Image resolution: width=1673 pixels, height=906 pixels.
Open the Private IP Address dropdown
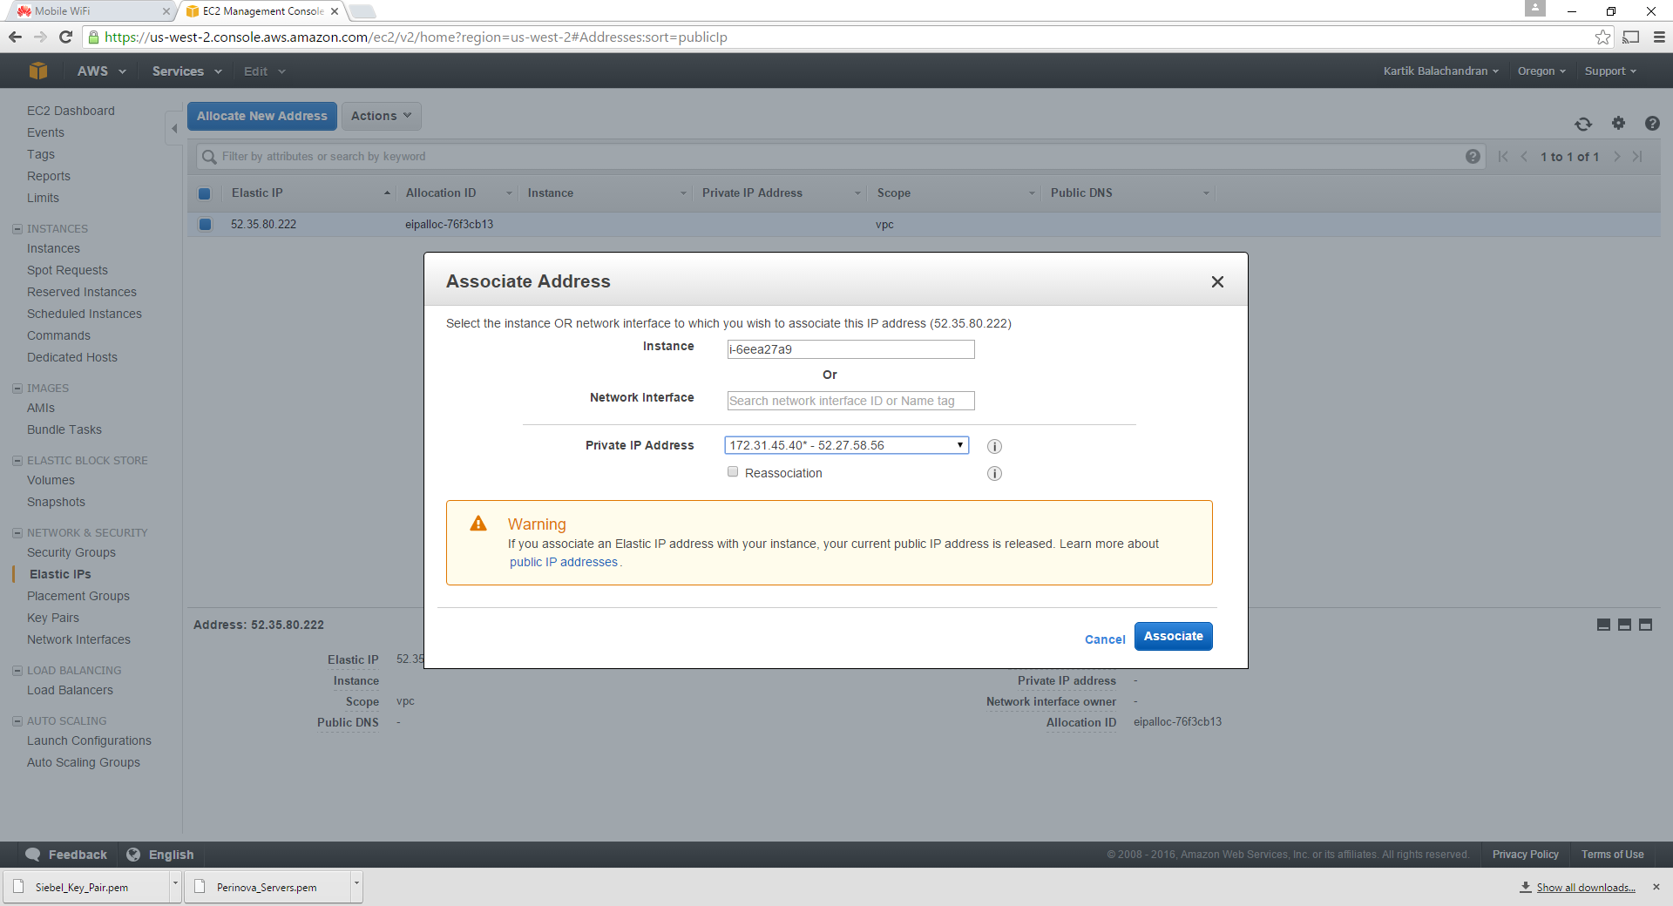(x=846, y=445)
